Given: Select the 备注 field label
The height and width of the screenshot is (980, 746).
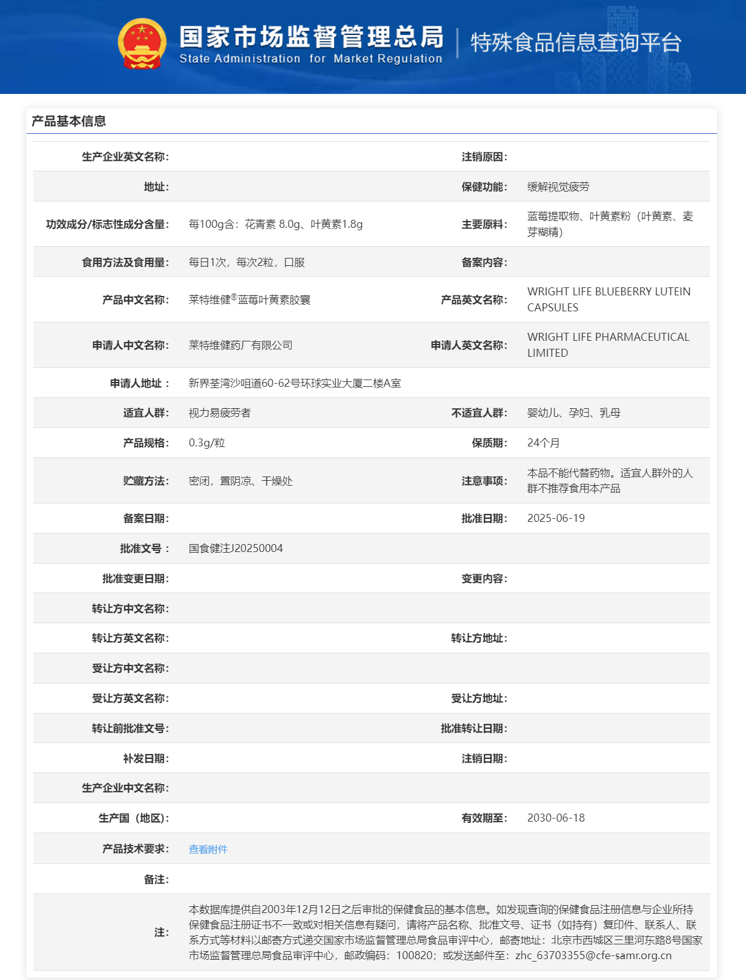Looking at the screenshot, I should point(157,879).
